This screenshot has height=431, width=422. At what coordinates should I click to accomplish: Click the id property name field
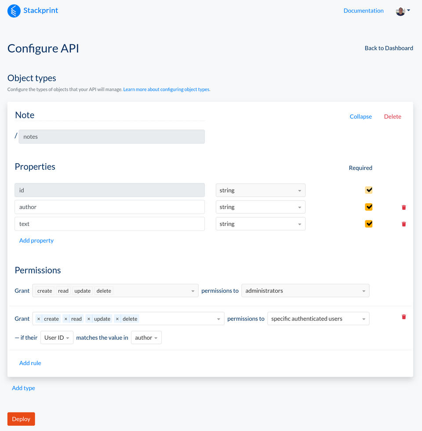point(109,190)
